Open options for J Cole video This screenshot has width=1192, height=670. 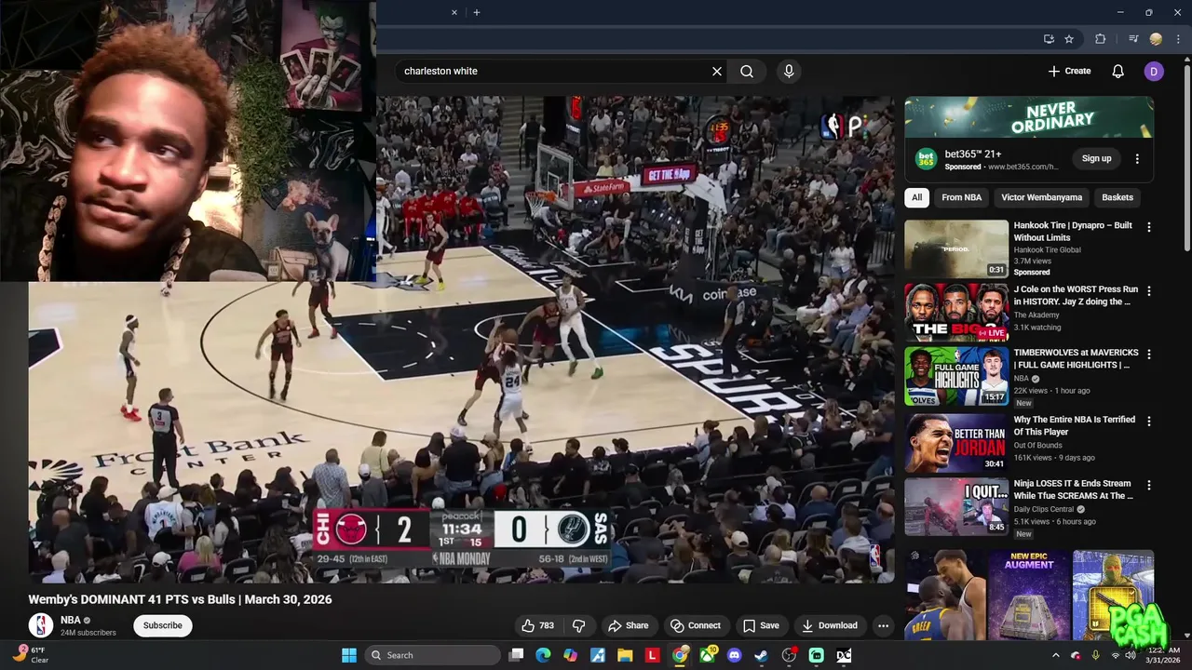pyautogui.click(x=1149, y=291)
